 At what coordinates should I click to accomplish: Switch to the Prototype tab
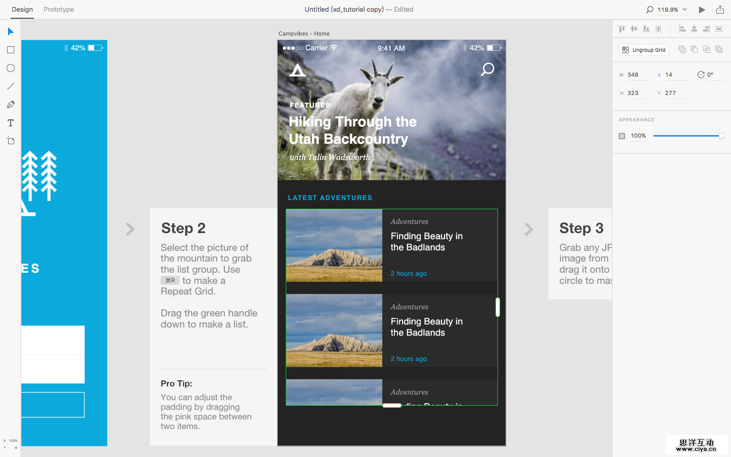tap(59, 10)
